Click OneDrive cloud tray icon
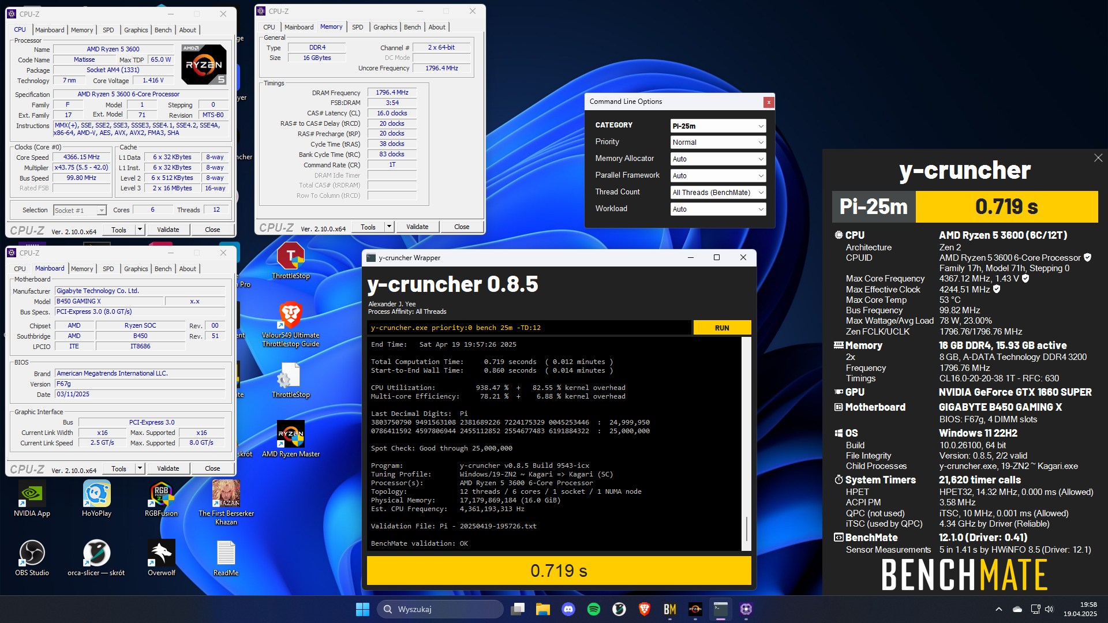 tap(1017, 609)
